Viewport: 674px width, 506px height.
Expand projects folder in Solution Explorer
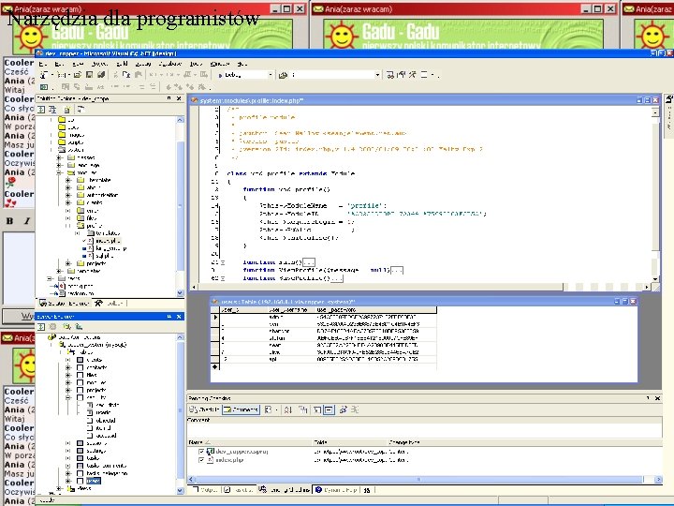tap(68, 263)
